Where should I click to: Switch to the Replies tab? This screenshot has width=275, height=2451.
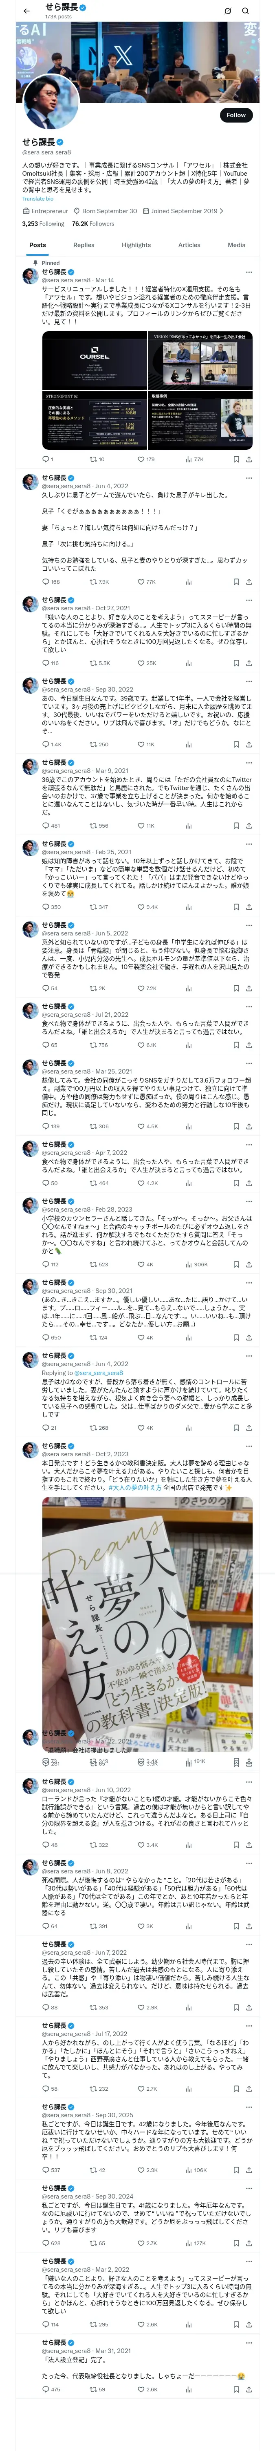(x=84, y=245)
